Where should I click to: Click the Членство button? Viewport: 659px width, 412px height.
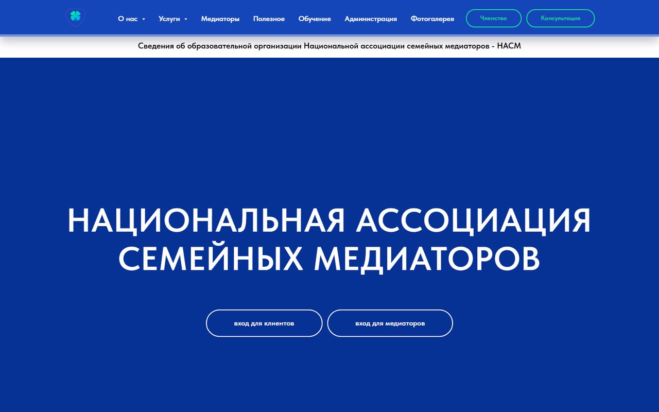pyautogui.click(x=494, y=18)
